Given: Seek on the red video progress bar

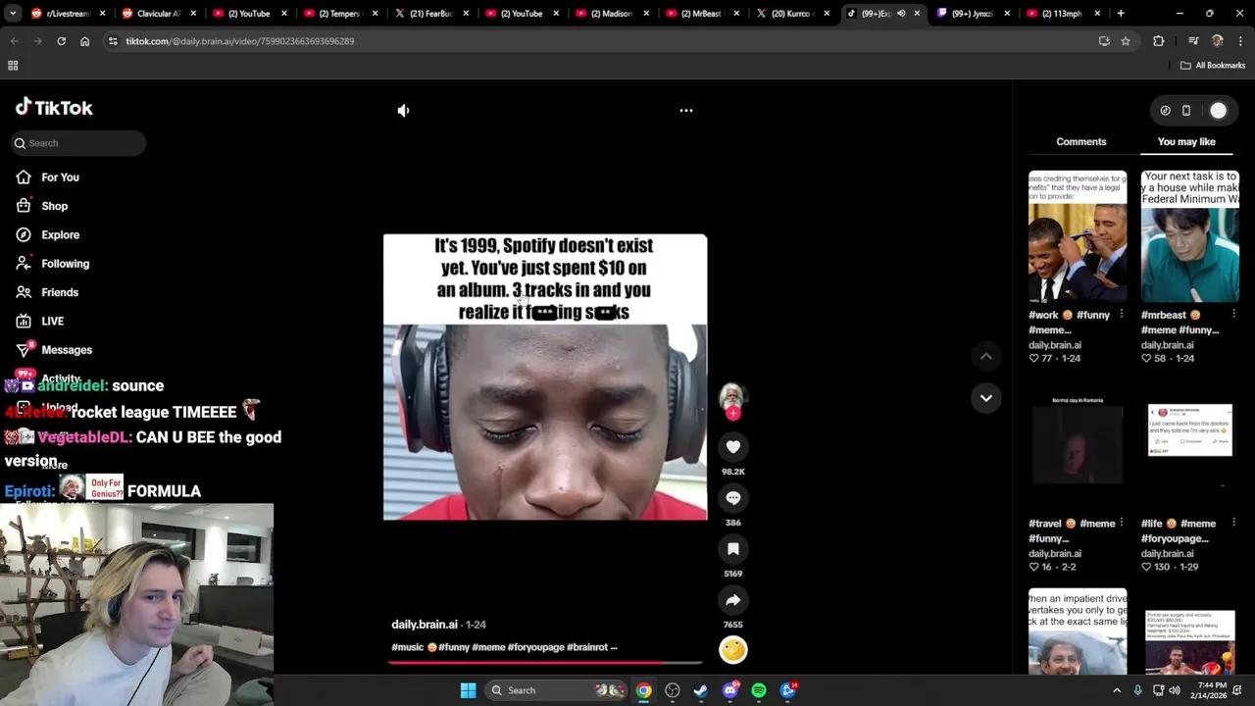Looking at the screenshot, I should pyautogui.click(x=545, y=662).
